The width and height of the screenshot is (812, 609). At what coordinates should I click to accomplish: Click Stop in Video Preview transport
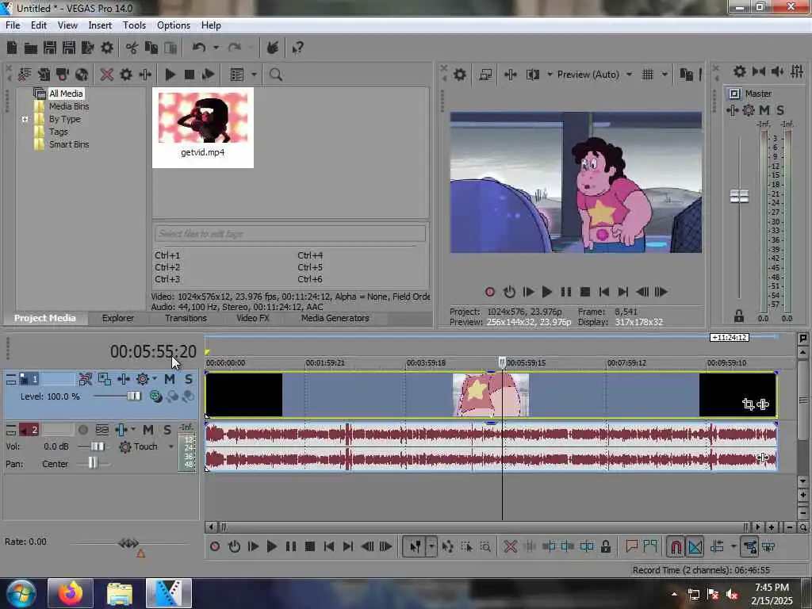584,292
